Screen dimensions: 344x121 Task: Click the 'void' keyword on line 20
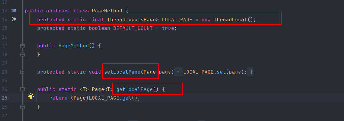[x=95, y=72]
